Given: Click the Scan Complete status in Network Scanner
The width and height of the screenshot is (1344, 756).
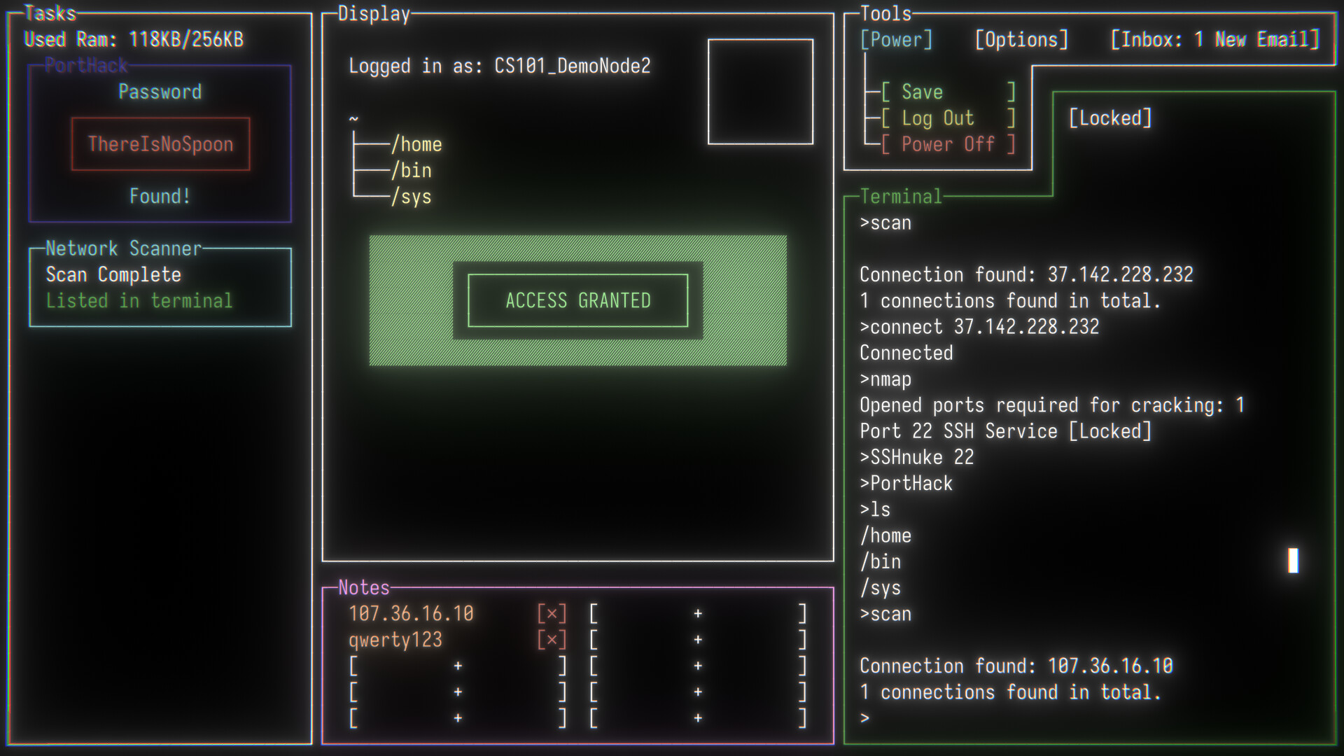Looking at the screenshot, I should (112, 274).
